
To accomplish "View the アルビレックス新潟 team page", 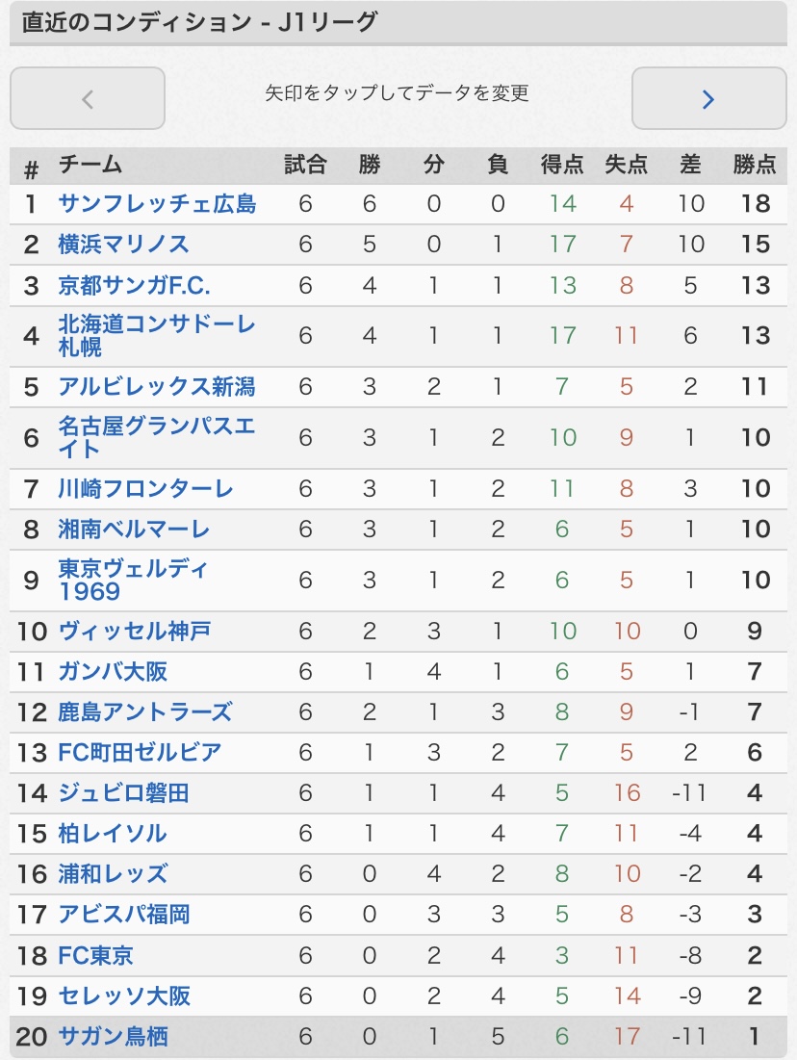I will (x=157, y=387).
